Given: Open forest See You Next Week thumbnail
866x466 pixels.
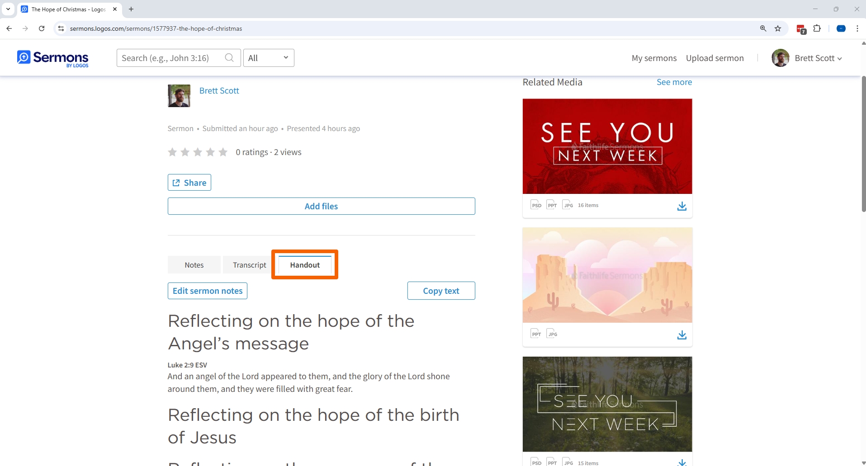Looking at the screenshot, I should point(607,404).
